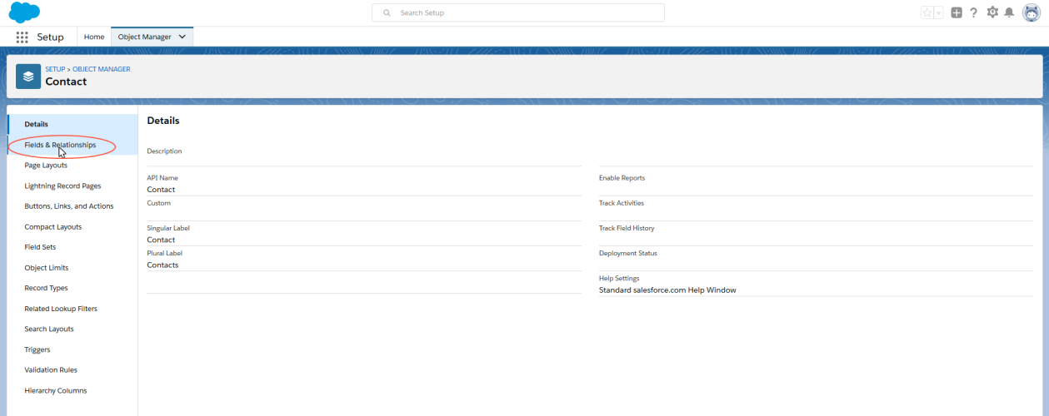Screen dimensions: 1049x416
Task: Click the favorites star icon
Action: pyautogui.click(x=927, y=12)
